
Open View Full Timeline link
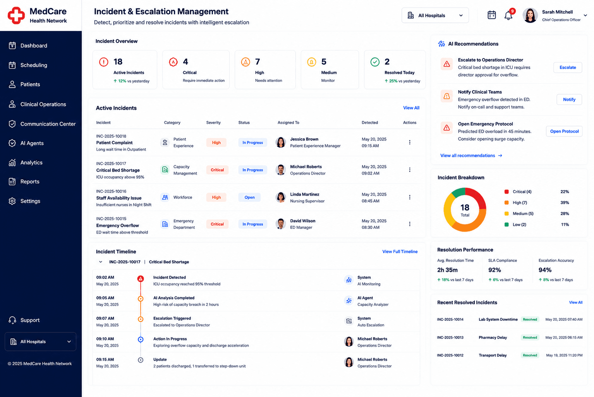tap(400, 252)
